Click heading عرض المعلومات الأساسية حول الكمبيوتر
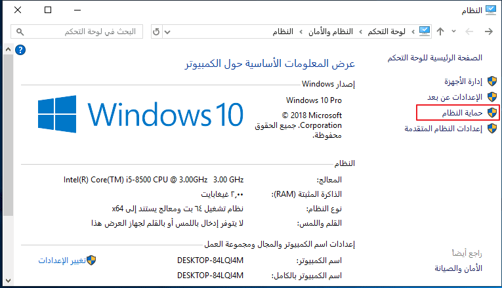Screen dimensions: 502x288 tap(270, 64)
